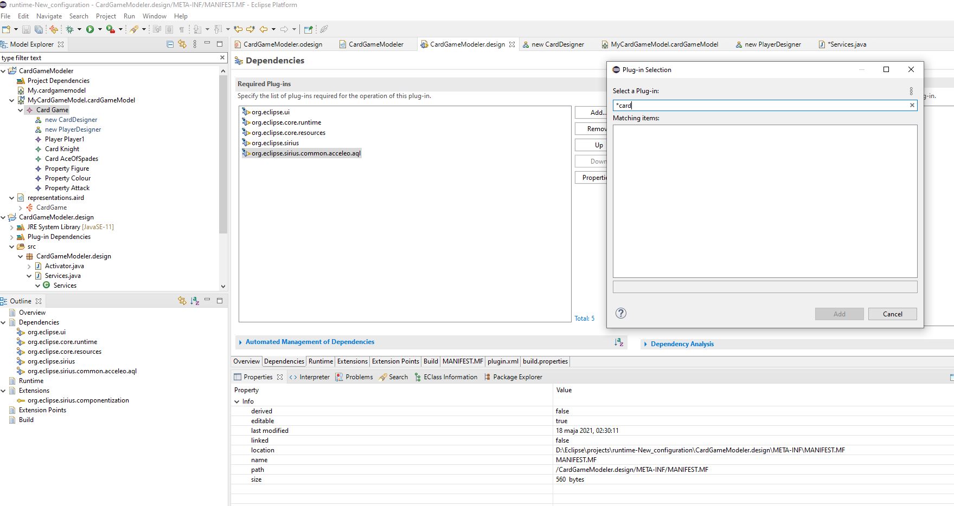Open the Project menu
This screenshot has height=506, width=954.
tap(106, 16)
